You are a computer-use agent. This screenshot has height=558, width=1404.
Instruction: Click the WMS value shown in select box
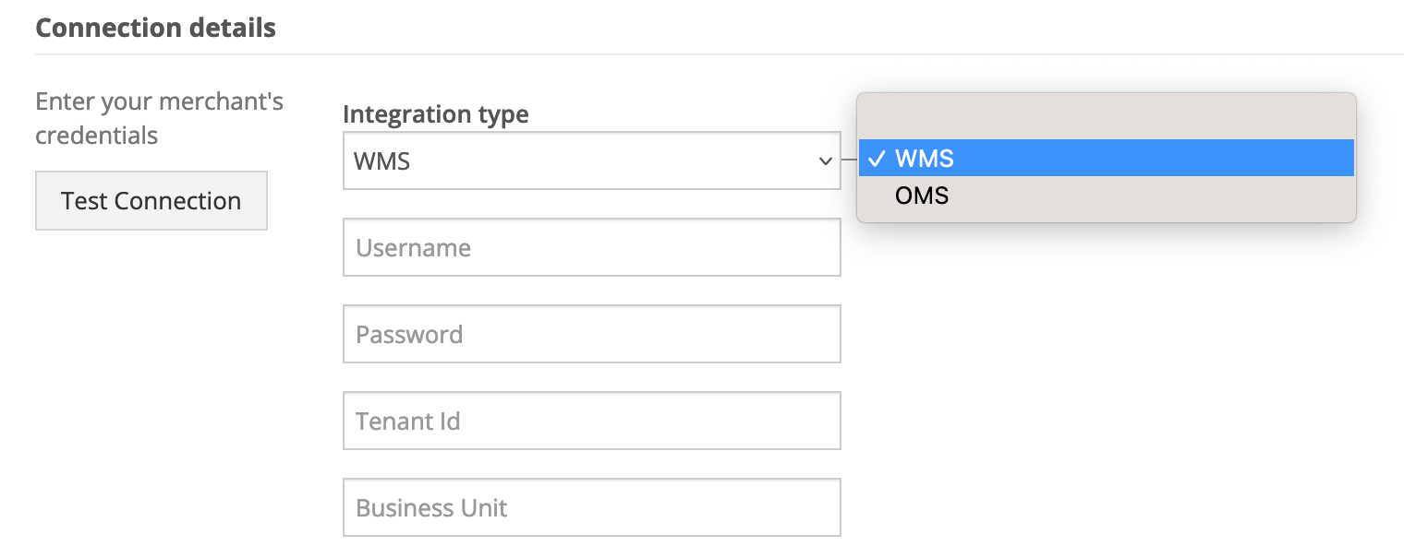(381, 162)
